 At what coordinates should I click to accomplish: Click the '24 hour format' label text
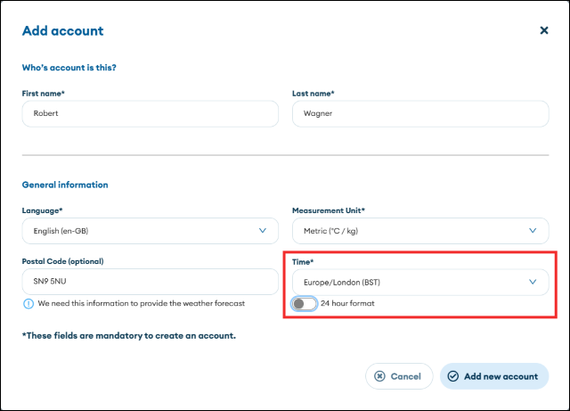pos(347,303)
